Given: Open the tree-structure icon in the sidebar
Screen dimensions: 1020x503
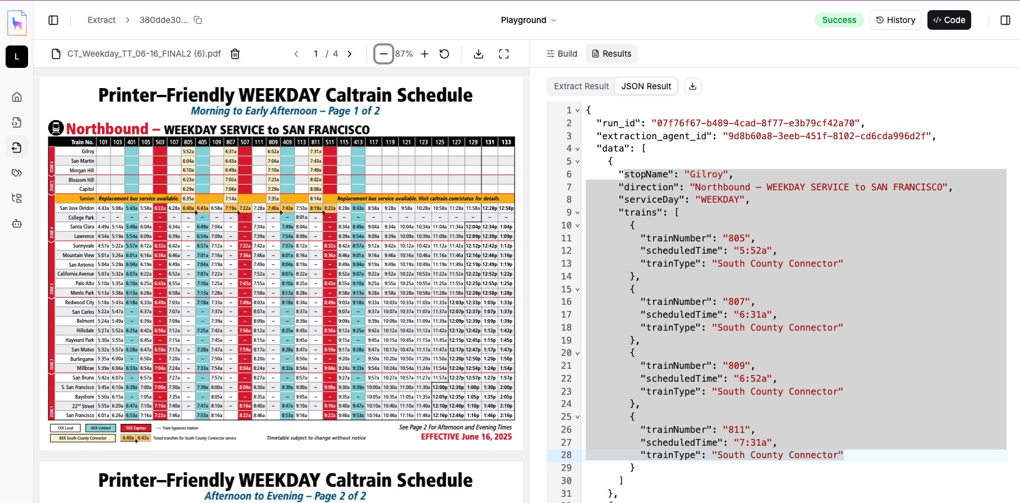Looking at the screenshot, I should (17, 198).
